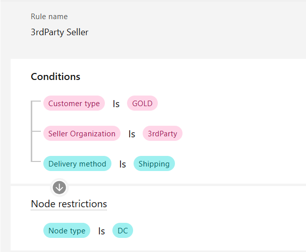The height and width of the screenshot is (252, 306).
Task: Select the Seller Organization condition pill
Action: pyautogui.click(x=82, y=134)
